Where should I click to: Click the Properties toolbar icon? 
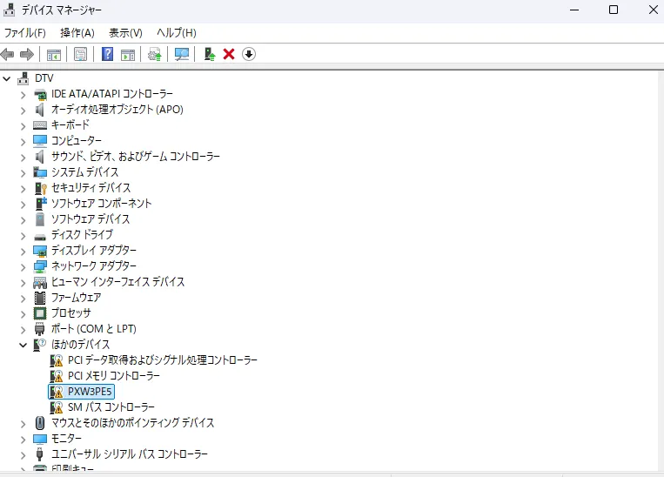(80, 54)
